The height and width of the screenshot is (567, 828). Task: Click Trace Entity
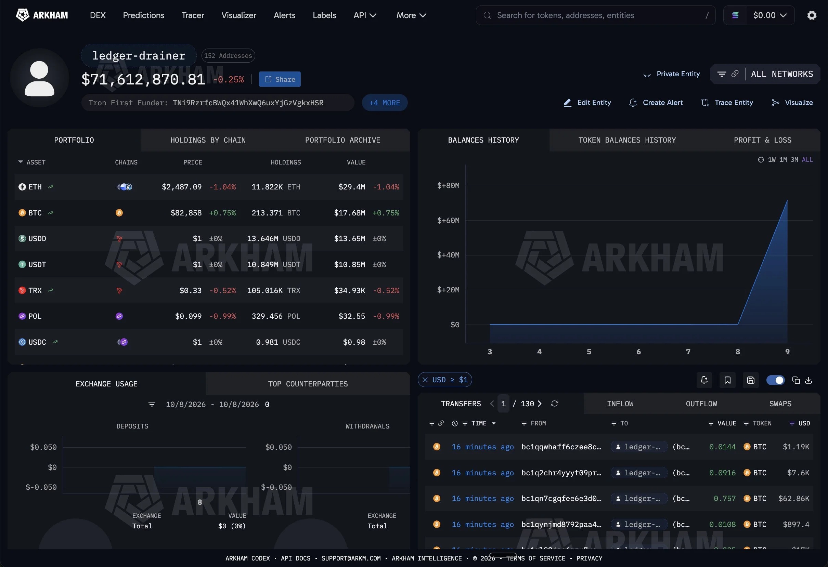coord(727,103)
